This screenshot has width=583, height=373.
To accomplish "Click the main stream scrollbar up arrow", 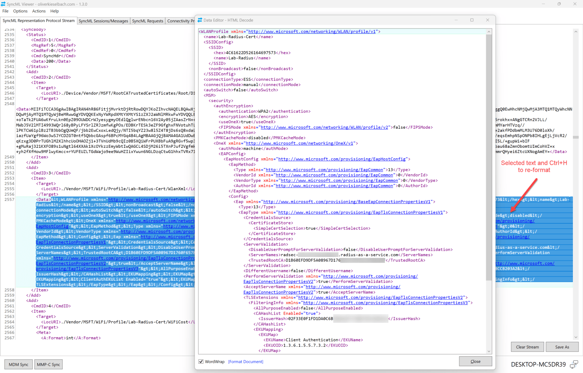I will point(576,31).
